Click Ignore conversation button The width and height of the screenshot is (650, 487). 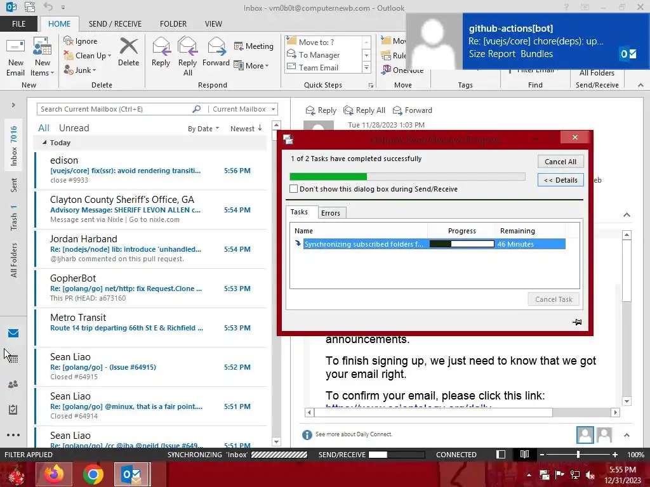tap(81, 41)
